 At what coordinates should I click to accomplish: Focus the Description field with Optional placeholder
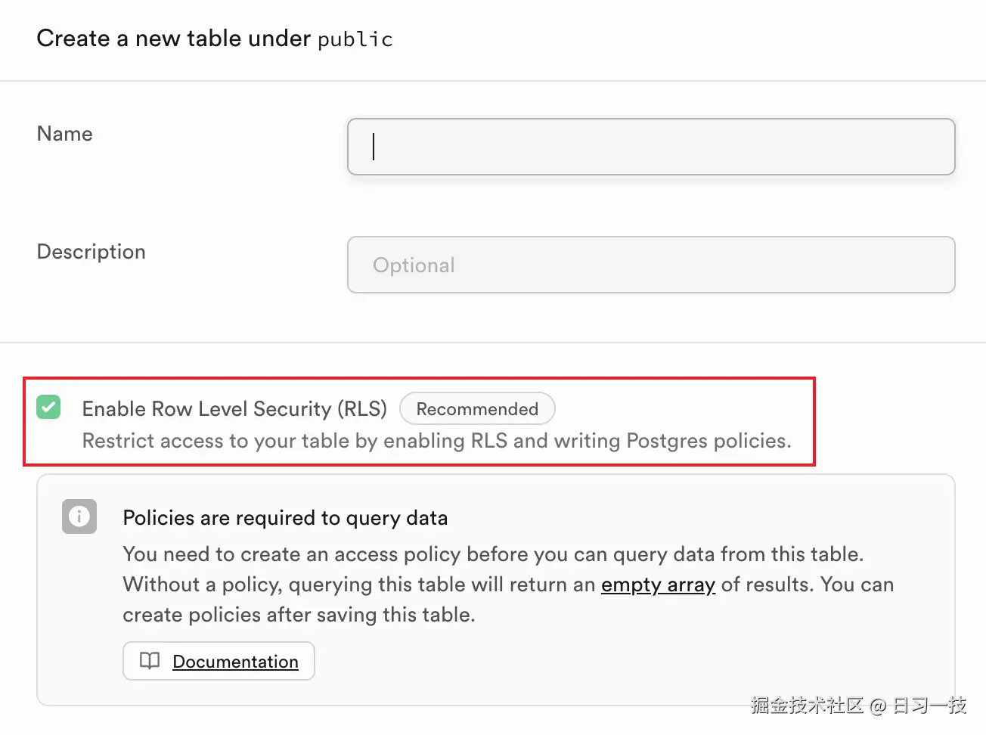pyautogui.click(x=650, y=265)
